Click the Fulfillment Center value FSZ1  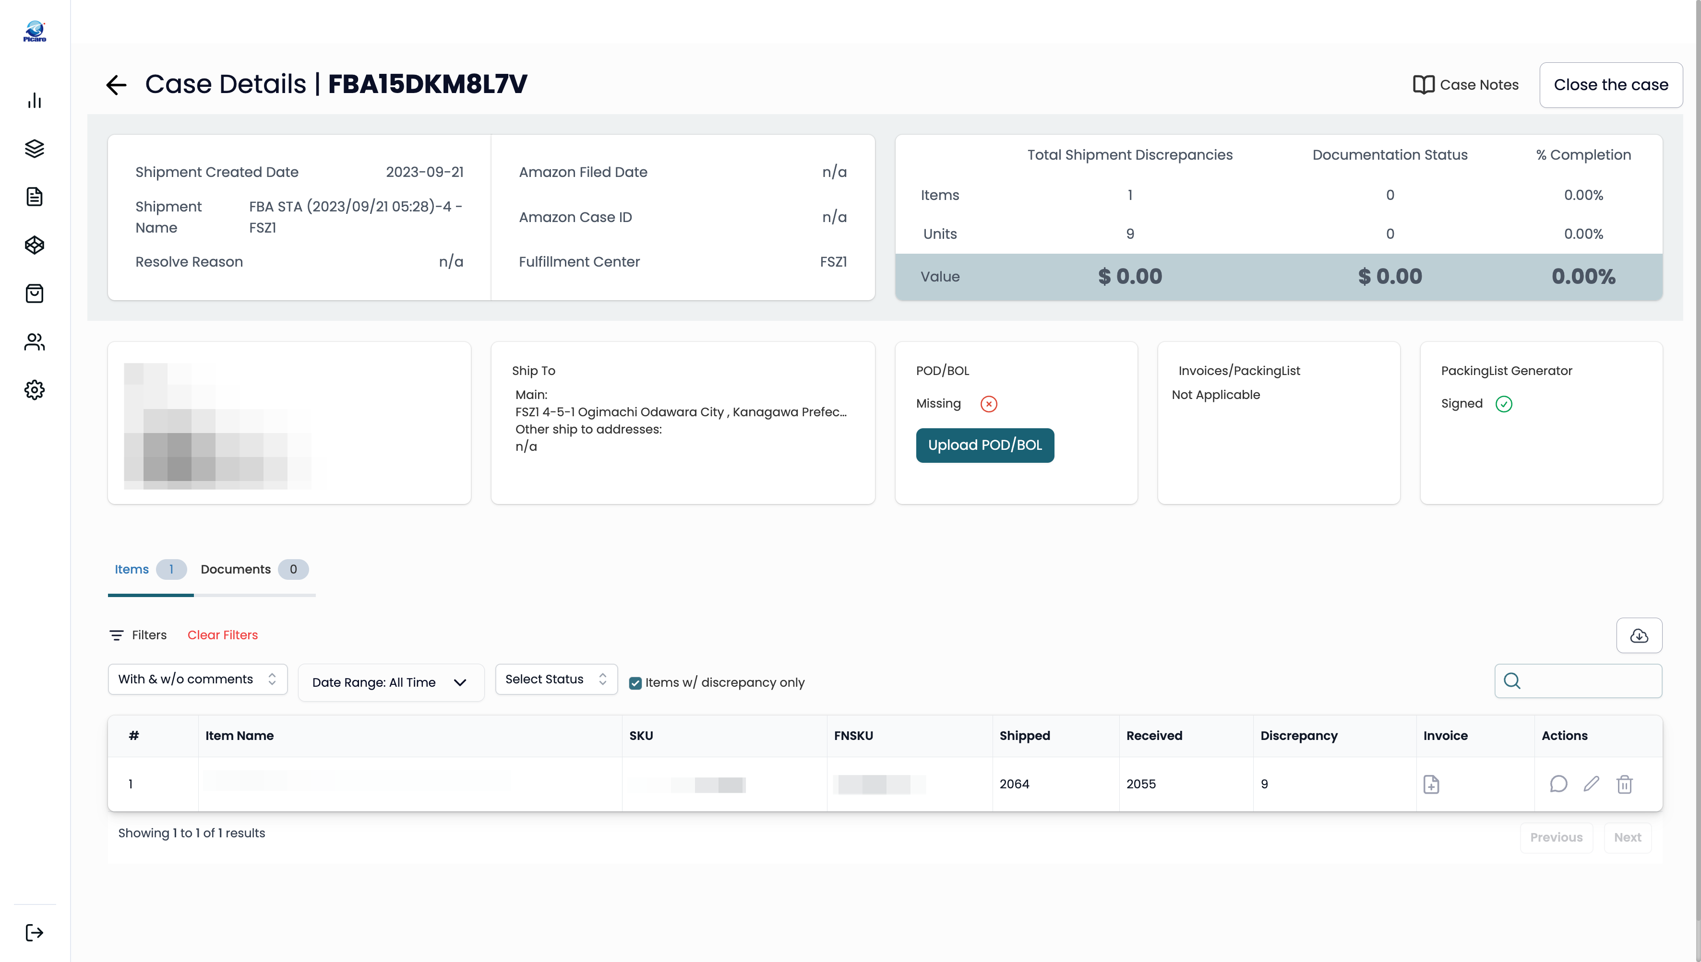[x=833, y=262]
